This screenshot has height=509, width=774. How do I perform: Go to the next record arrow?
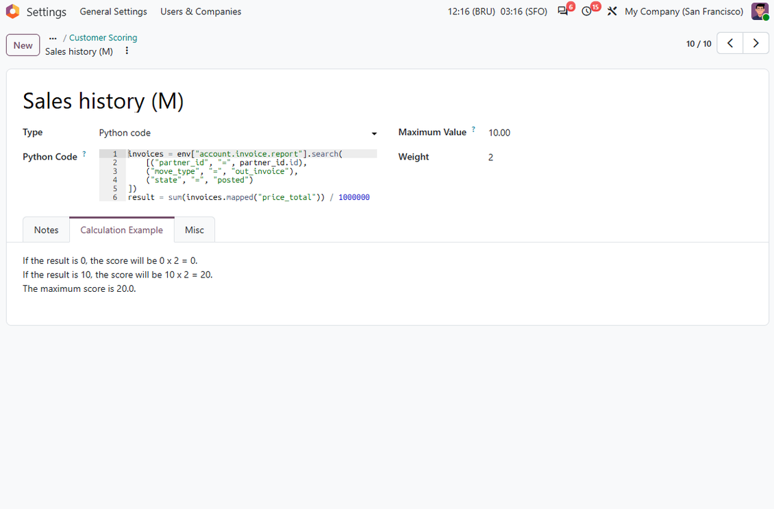click(756, 43)
